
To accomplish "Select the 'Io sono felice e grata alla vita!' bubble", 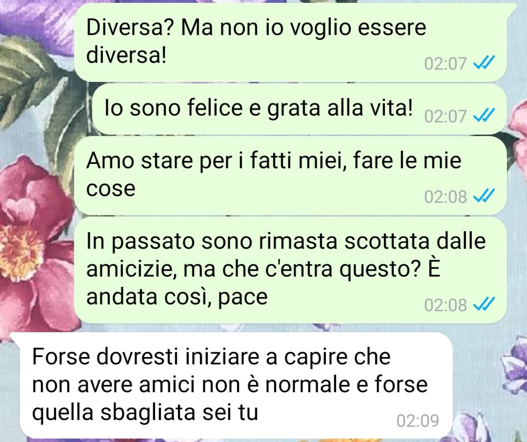I will pos(299,109).
